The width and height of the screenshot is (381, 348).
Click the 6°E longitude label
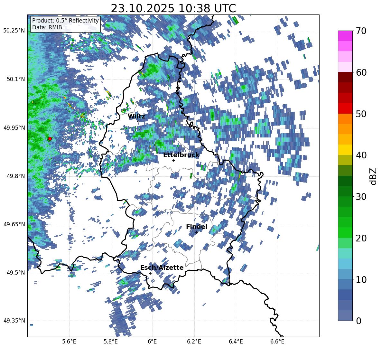152,342
